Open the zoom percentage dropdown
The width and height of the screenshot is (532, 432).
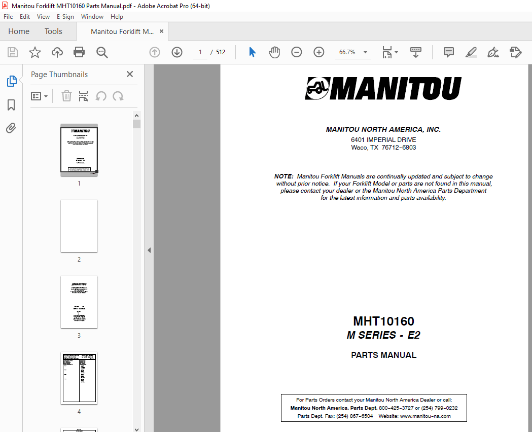365,52
